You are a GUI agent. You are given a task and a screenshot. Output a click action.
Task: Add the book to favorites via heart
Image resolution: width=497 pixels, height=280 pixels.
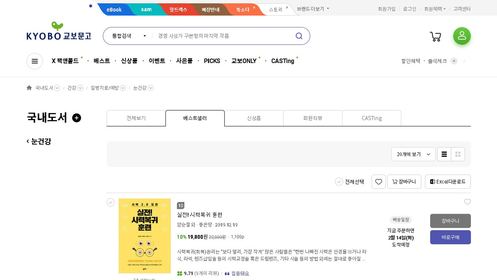[x=467, y=202]
